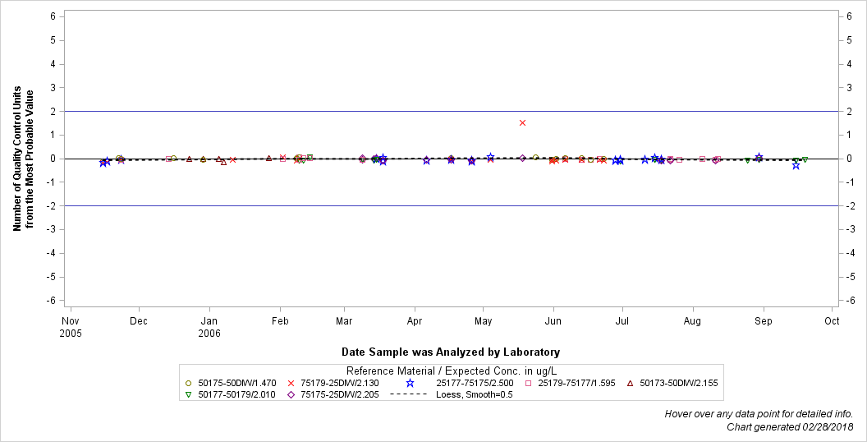
Task: Click the 'Oct' x-axis label
Action: [832, 321]
